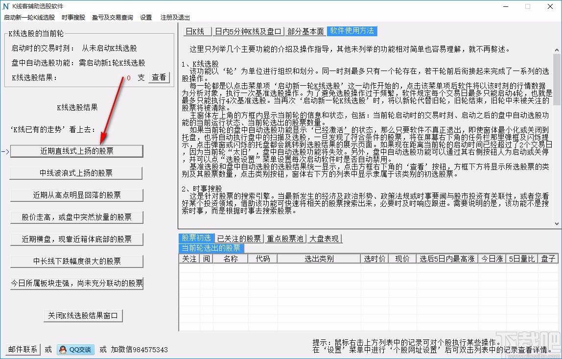Open the 启动新一轮K线选股 menu
Screen dimensions: 562x359
tap(29, 18)
